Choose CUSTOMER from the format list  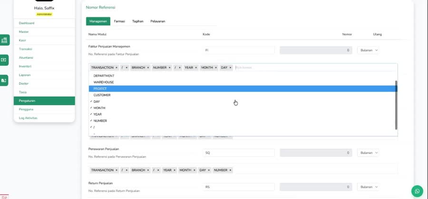coord(243,95)
